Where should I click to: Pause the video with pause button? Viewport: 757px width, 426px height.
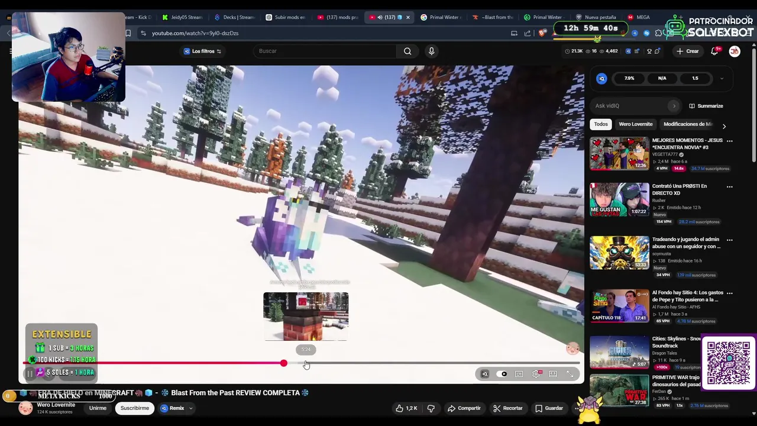30,374
